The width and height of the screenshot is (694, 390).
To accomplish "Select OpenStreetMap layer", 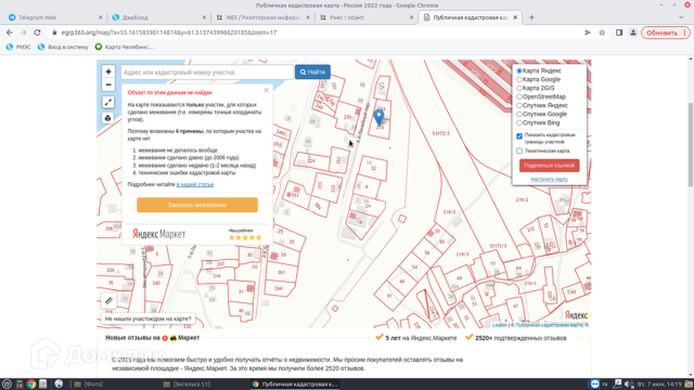I will (x=519, y=97).
